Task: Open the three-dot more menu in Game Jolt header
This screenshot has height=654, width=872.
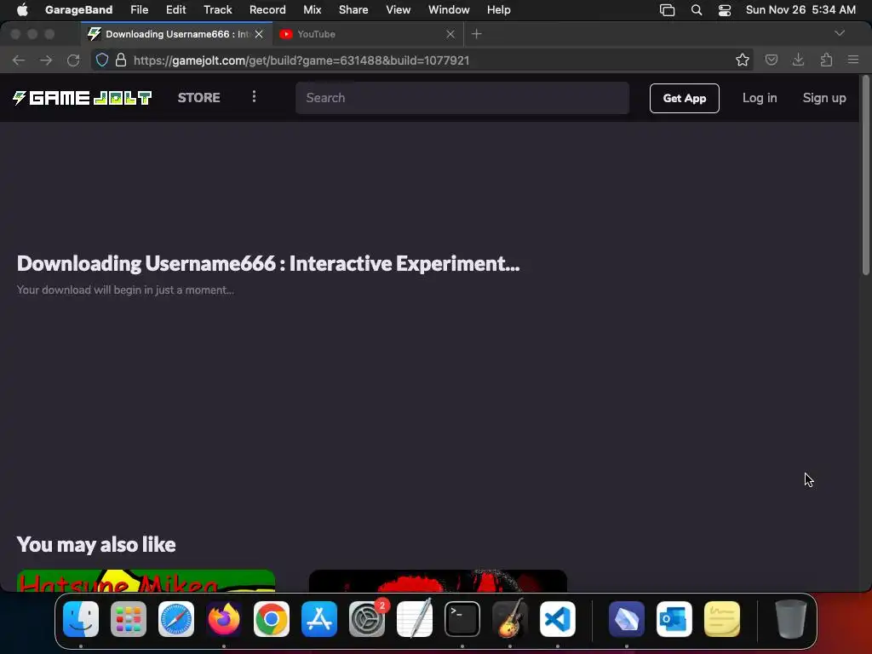Action: (x=254, y=97)
